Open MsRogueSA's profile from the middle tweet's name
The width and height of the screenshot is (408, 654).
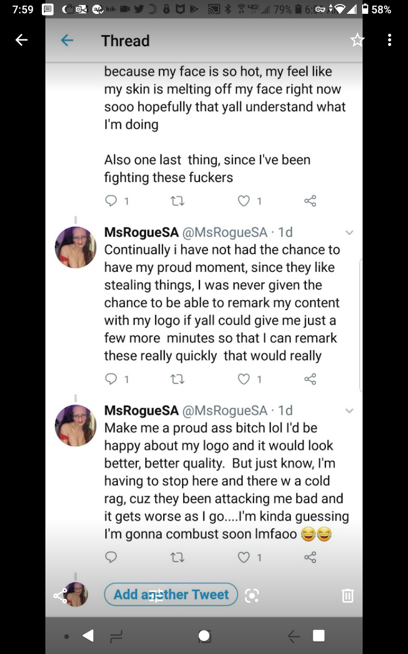point(141,232)
